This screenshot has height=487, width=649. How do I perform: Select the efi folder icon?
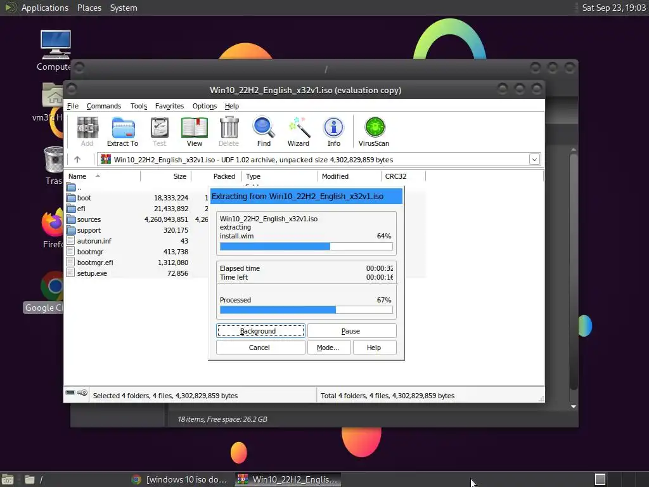point(71,209)
